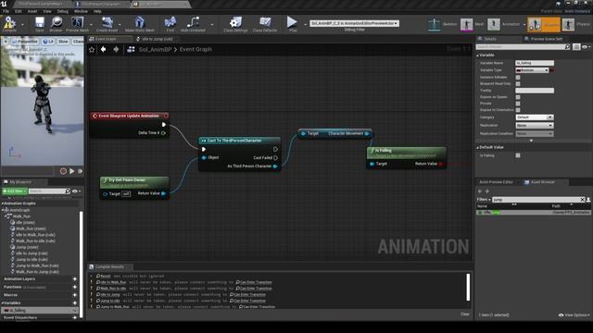Open My Blueprint view options eye
The width and height of the screenshot is (593, 333).
pyautogui.click(x=76, y=191)
